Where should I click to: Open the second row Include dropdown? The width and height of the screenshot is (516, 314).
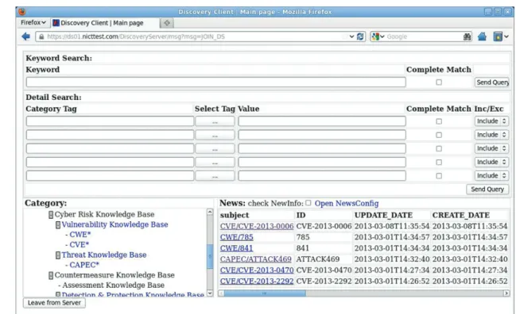(491, 135)
